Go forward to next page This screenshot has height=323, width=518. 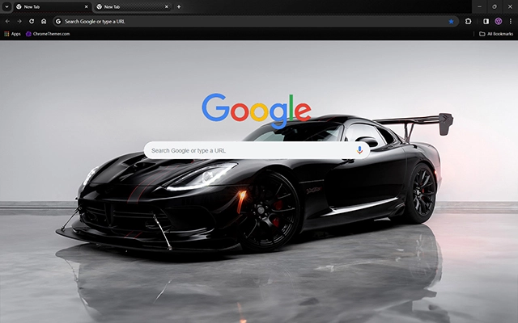[19, 22]
